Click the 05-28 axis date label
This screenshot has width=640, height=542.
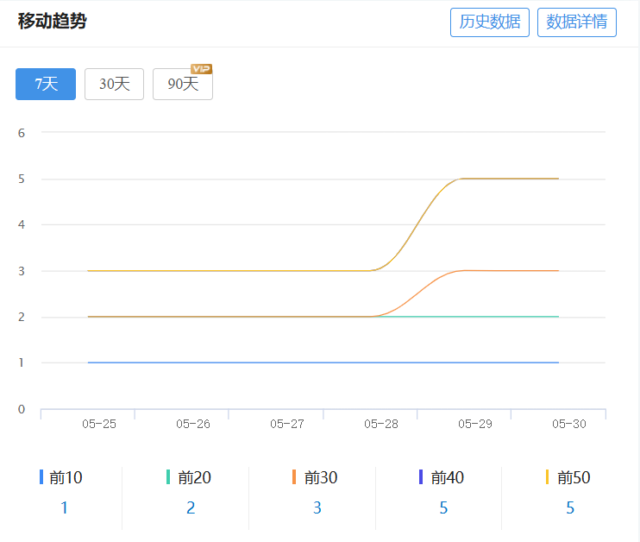point(381,424)
